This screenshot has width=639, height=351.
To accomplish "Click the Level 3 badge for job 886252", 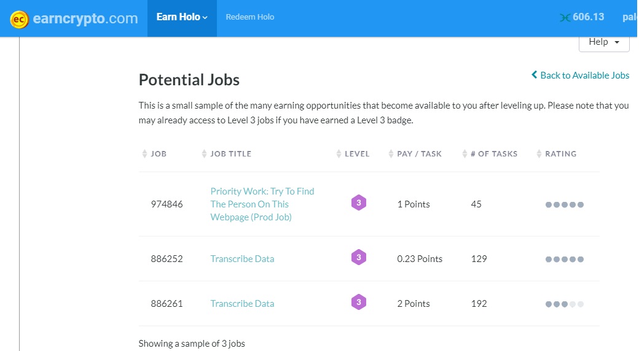I will [359, 258].
